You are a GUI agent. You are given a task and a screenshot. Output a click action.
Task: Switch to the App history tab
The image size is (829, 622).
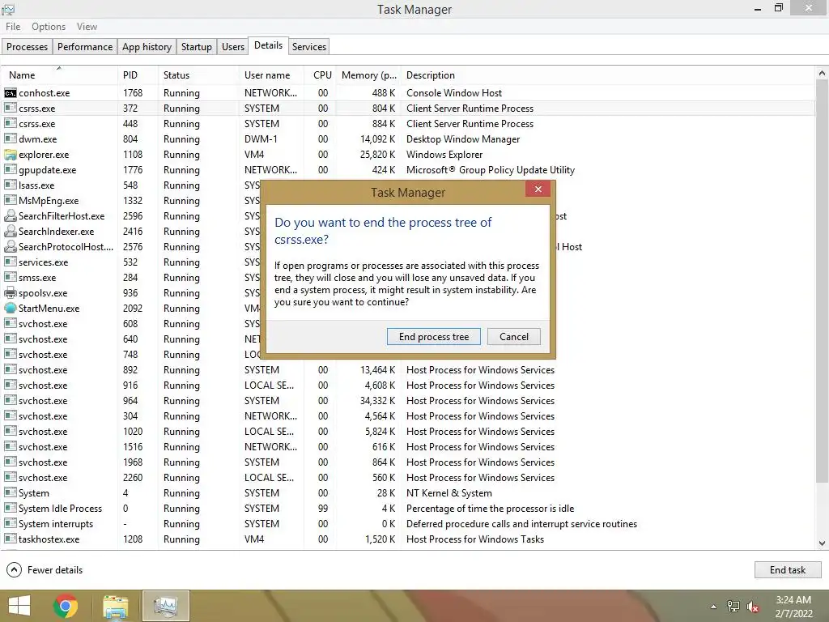pyautogui.click(x=147, y=46)
